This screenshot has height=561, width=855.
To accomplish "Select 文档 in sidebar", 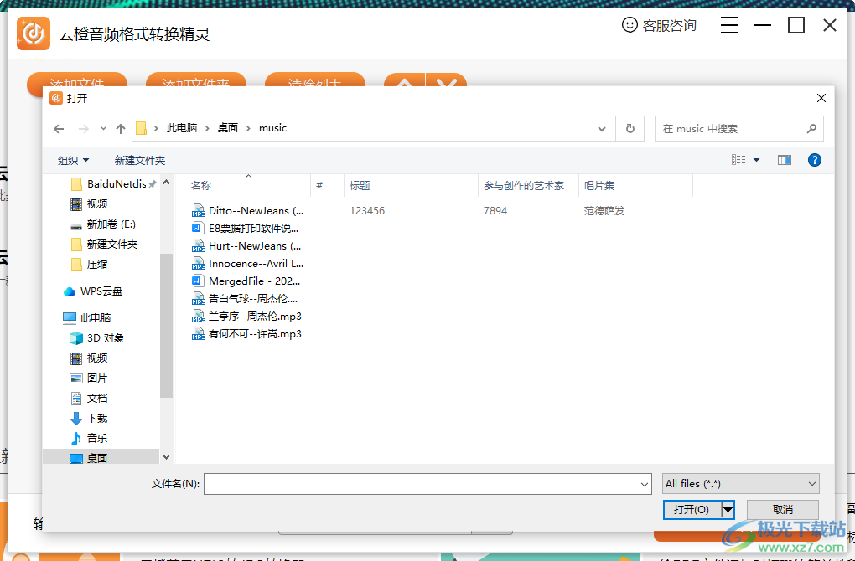I will pyautogui.click(x=90, y=399).
